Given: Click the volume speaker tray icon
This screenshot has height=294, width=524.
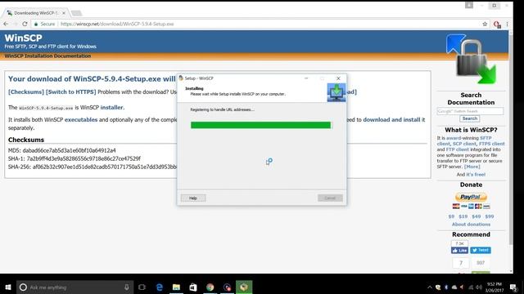Looking at the screenshot, I should [x=478, y=287].
